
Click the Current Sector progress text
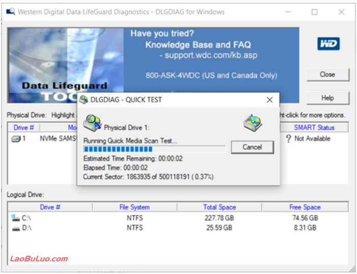coord(148,177)
